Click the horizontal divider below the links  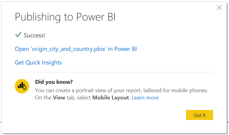point(114,72)
